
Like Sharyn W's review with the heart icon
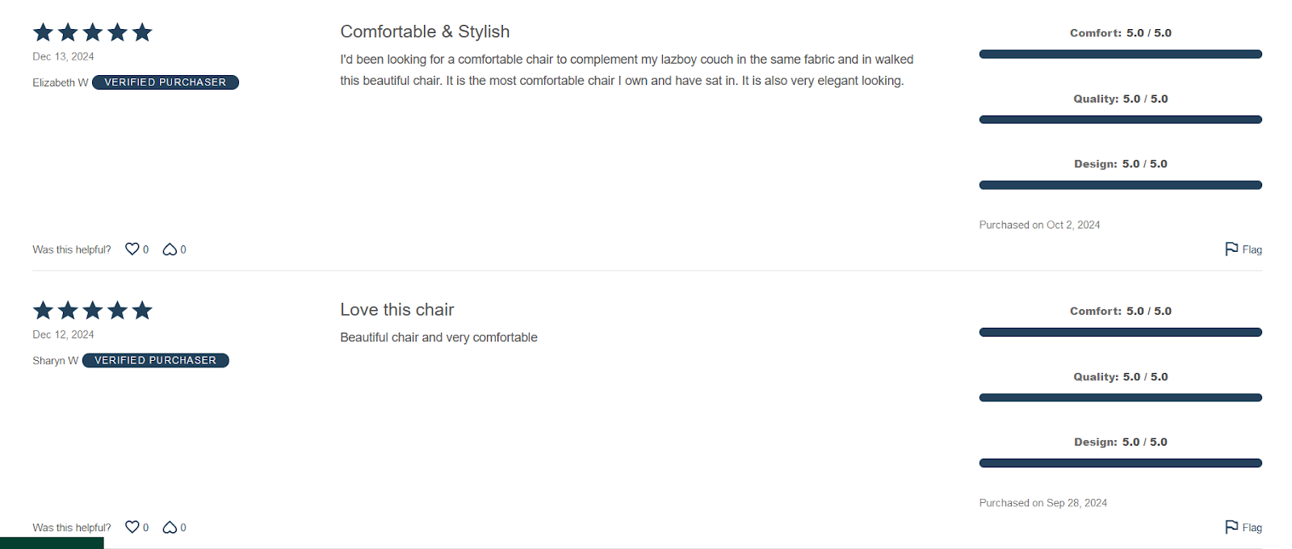[x=132, y=526]
